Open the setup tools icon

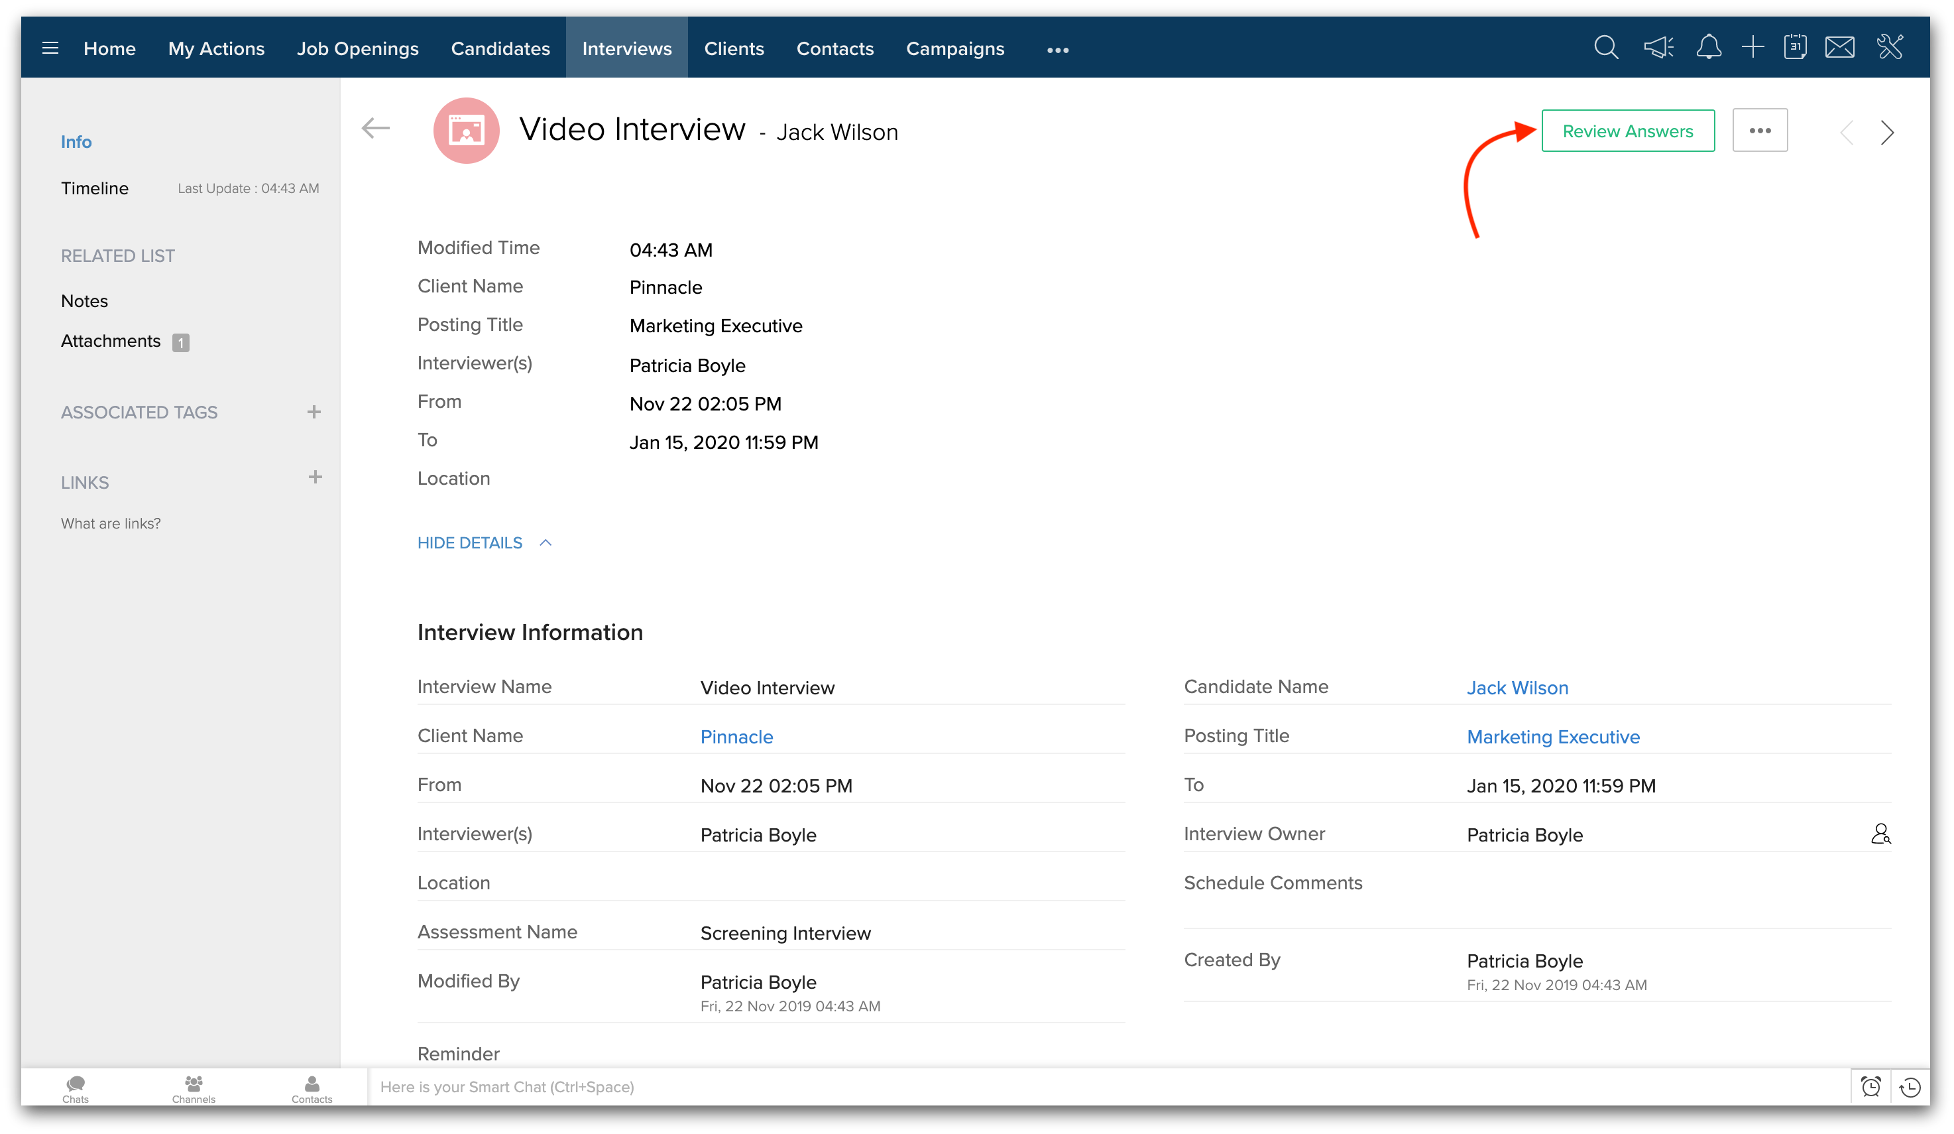(x=1890, y=48)
